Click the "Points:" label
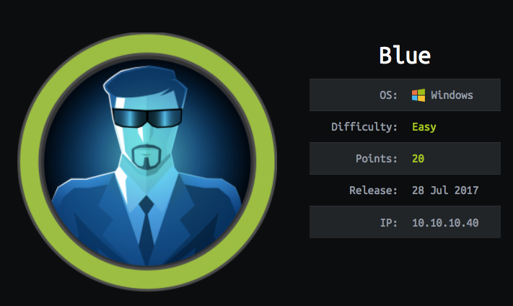 (376, 159)
